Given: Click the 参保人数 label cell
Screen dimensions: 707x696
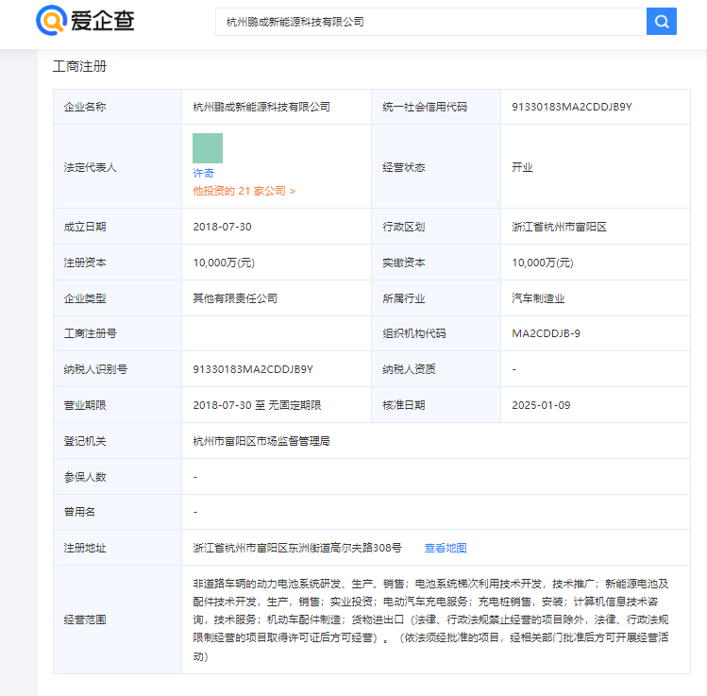Looking at the screenshot, I should (x=118, y=477).
